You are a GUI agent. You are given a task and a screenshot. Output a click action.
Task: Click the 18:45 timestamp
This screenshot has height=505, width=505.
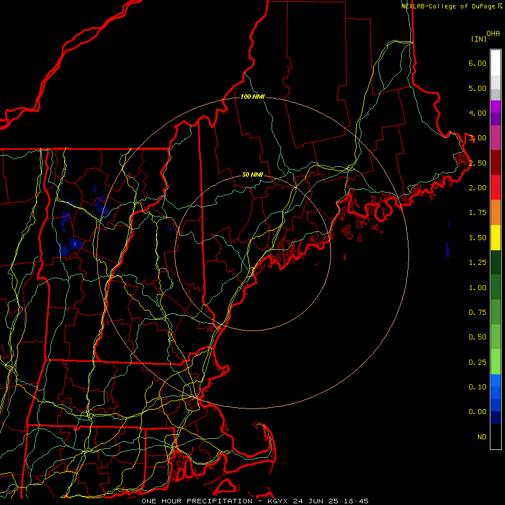coord(357,501)
